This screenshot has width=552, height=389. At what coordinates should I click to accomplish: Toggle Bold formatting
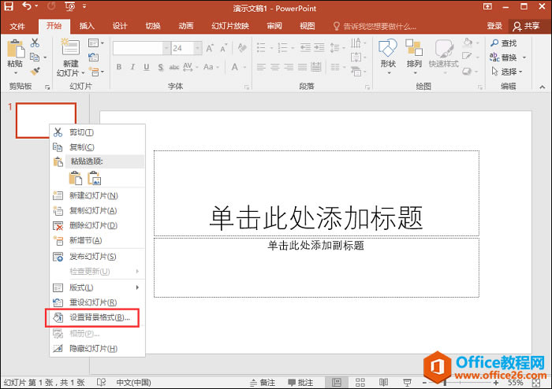click(119, 67)
